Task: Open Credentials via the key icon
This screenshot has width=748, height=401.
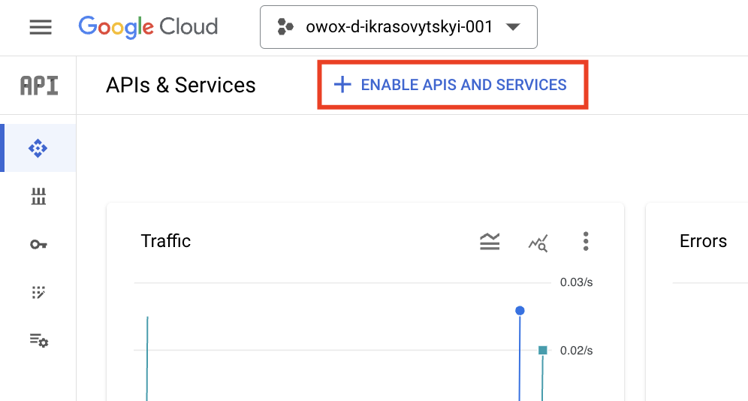Action: coord(38,245)
